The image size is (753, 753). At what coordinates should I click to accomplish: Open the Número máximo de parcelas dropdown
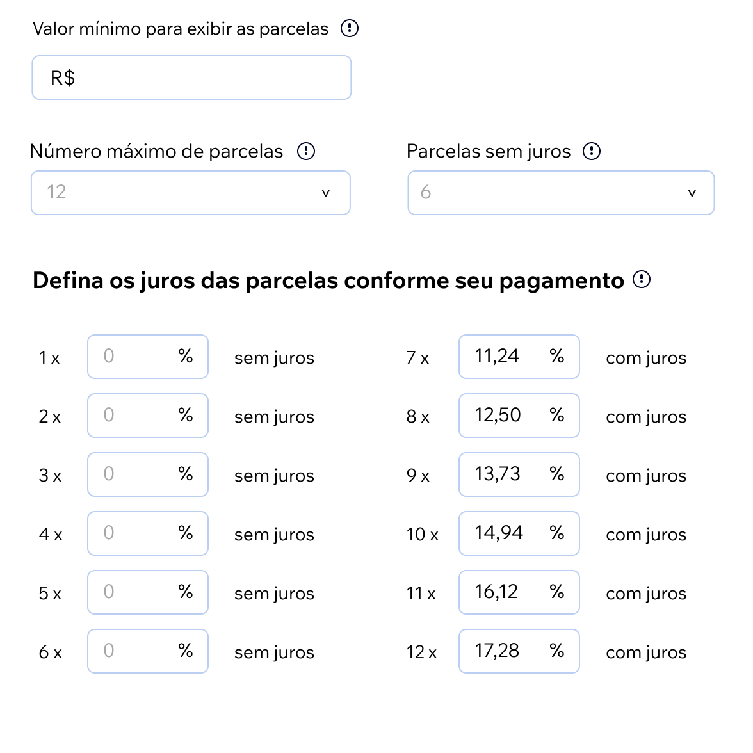[x=190, y=192]
